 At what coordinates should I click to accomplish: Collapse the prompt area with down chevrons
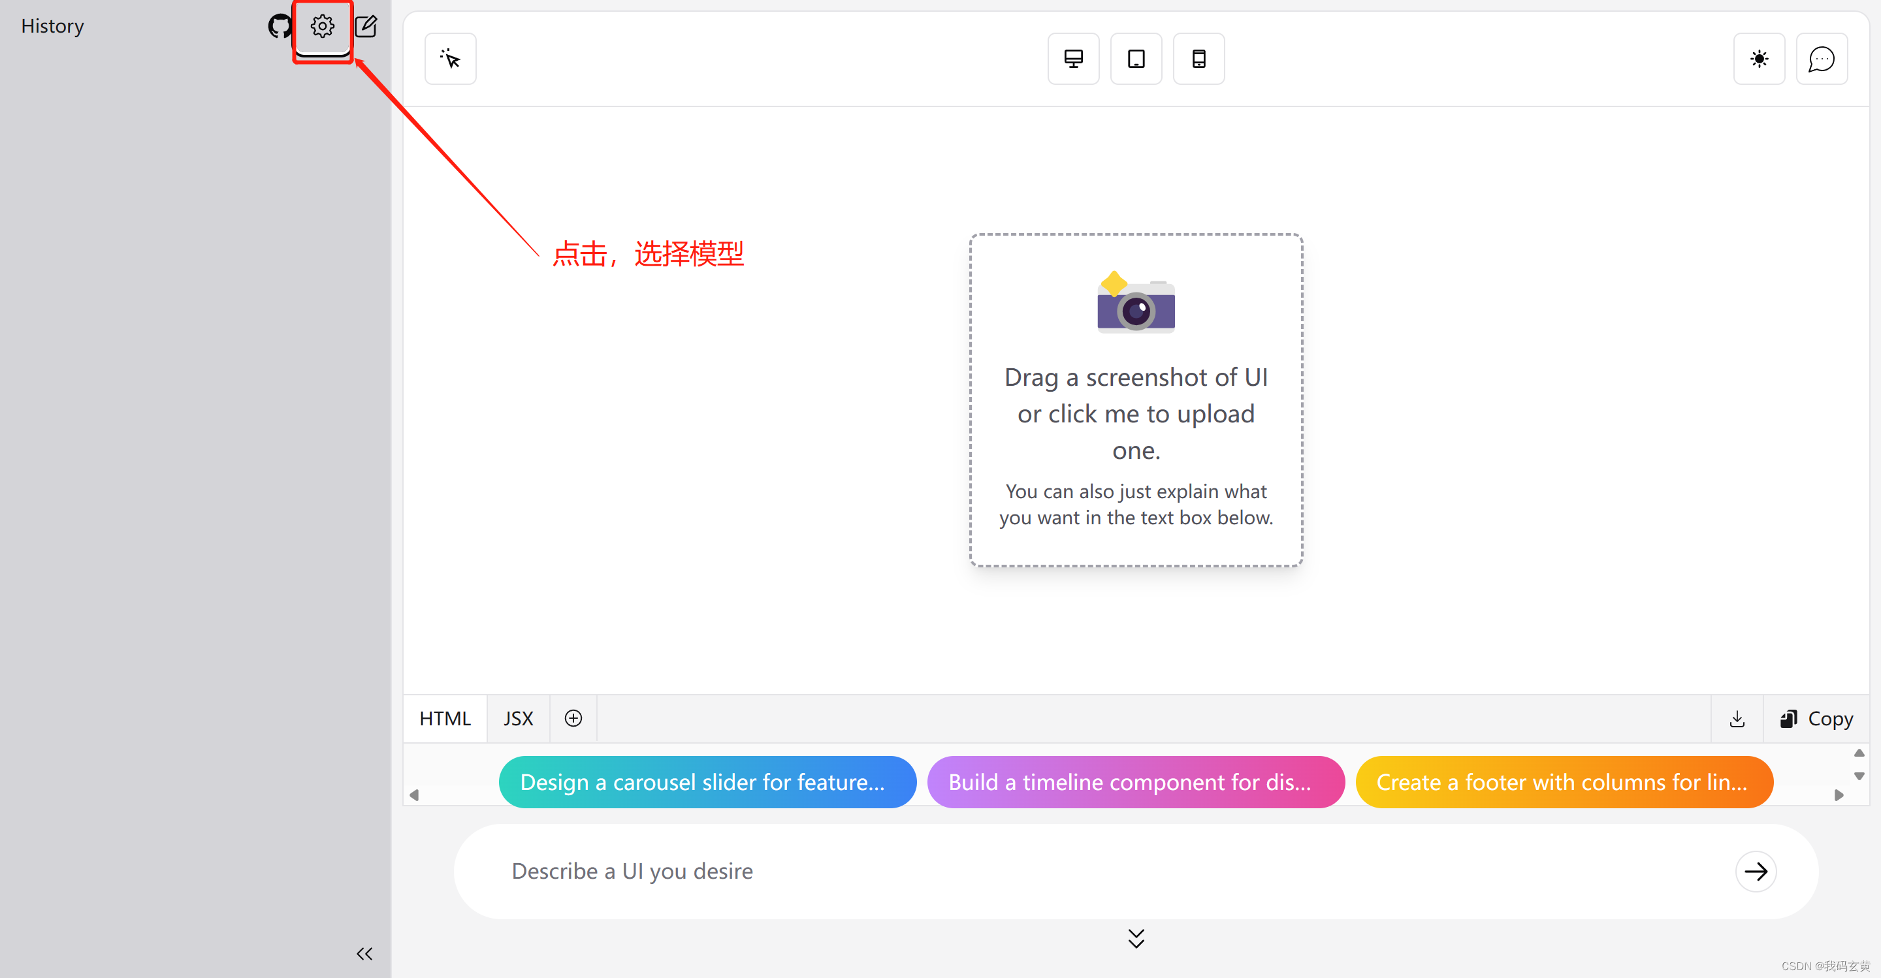click(1136, 938)
